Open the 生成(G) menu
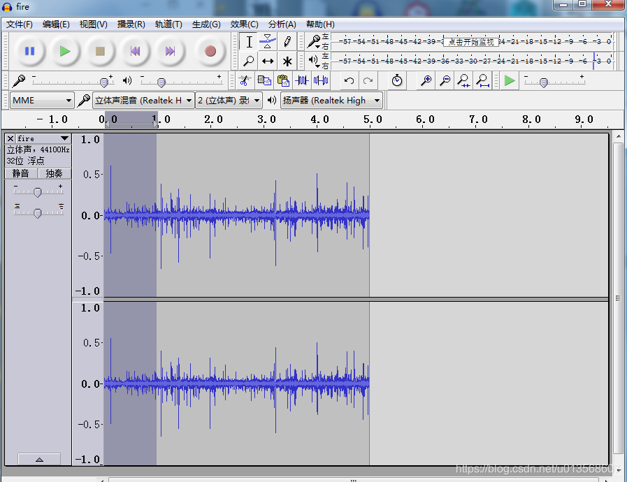 206,24
